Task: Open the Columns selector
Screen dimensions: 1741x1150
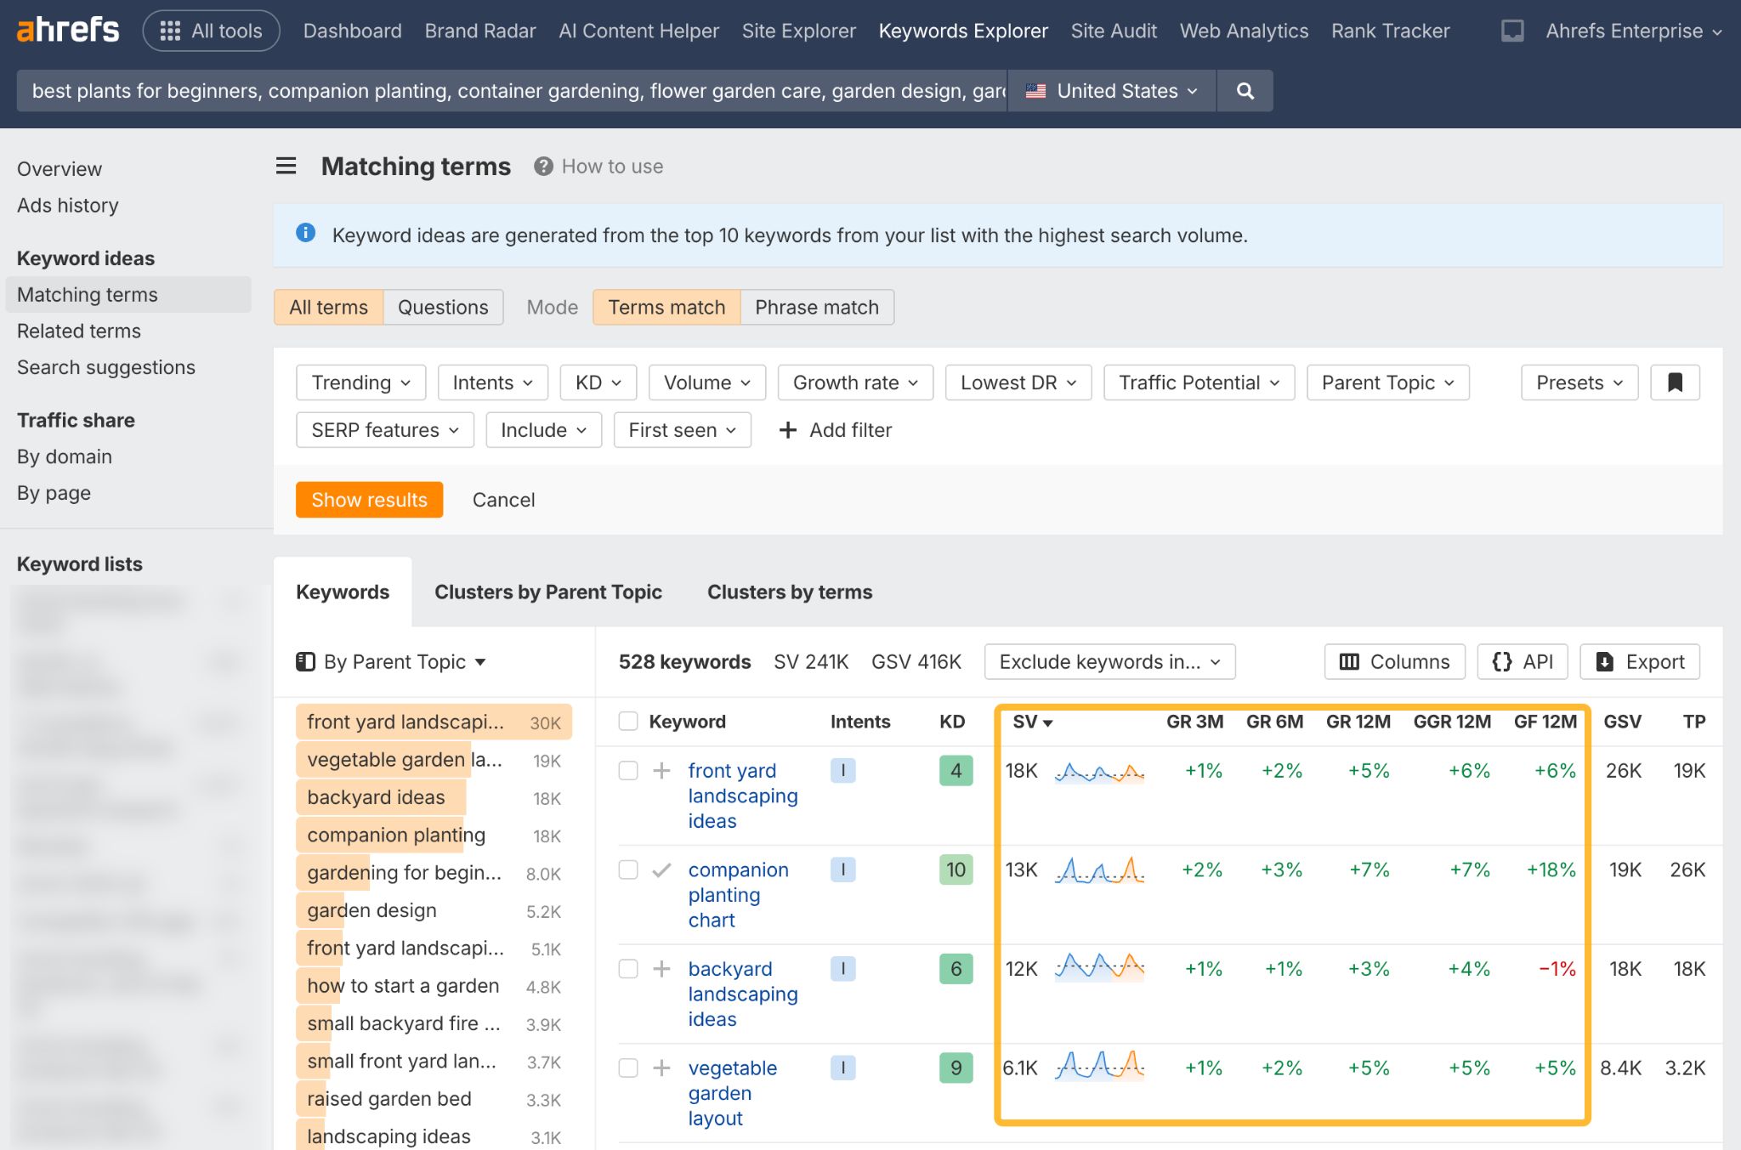Action: pyautogui.click(x=1393, y=661)
